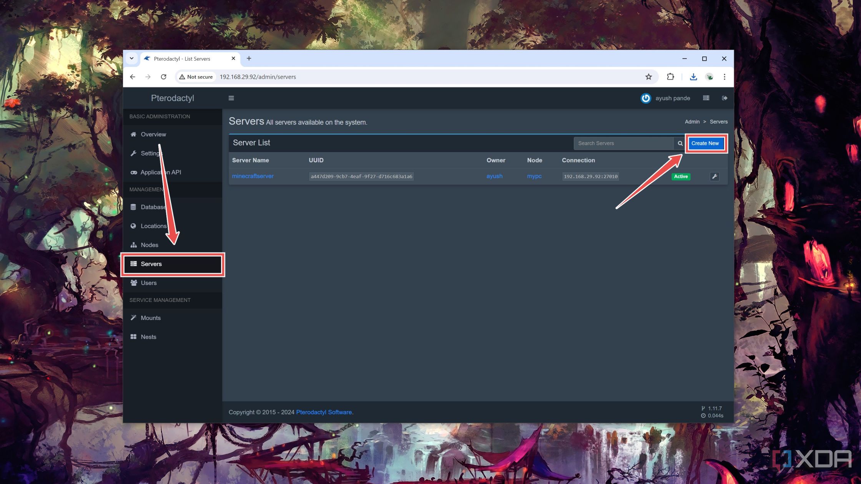The height and width of the screenshot is (484, 861).
Task: Open the Chrome three-dot menu
Action: pos(725,77)
